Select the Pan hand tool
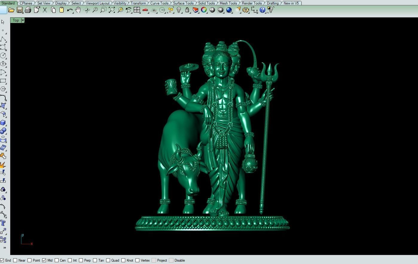Image resolution: width=418 pixels, height=264 pixels. 78,10
